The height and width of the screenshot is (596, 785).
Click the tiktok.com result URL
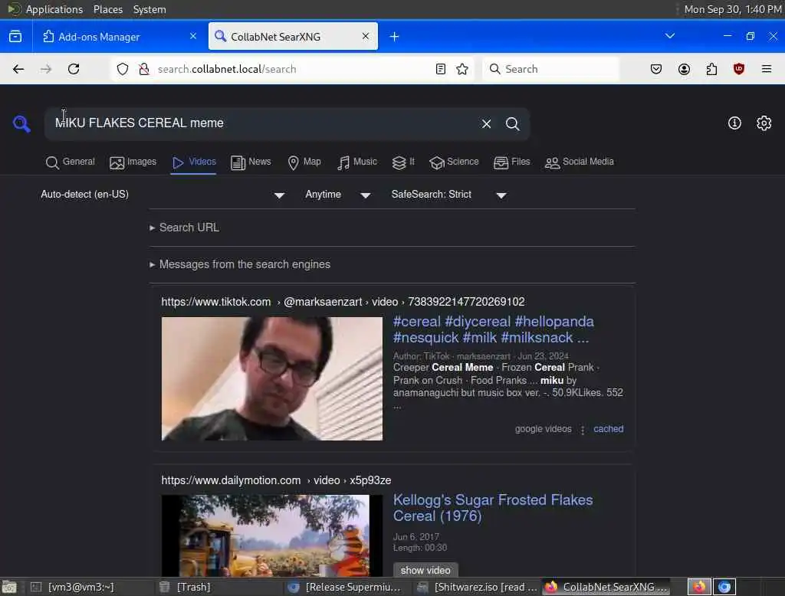click(x=343, y=302)
